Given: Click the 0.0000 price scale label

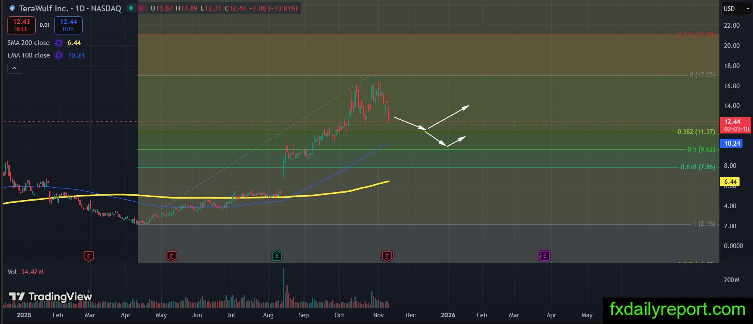Looking at the screenshot, I should click(x=733, y=246).
